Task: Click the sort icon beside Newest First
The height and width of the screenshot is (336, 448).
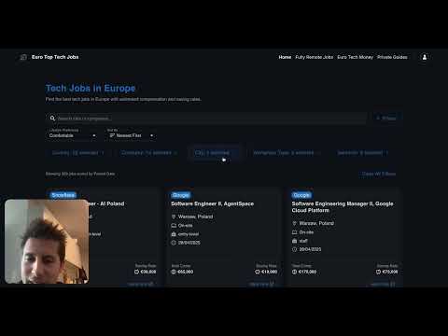Action: [x=112, y=135]
